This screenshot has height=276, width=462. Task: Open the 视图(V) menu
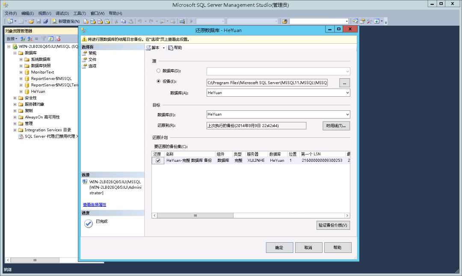tap(44, 13)
